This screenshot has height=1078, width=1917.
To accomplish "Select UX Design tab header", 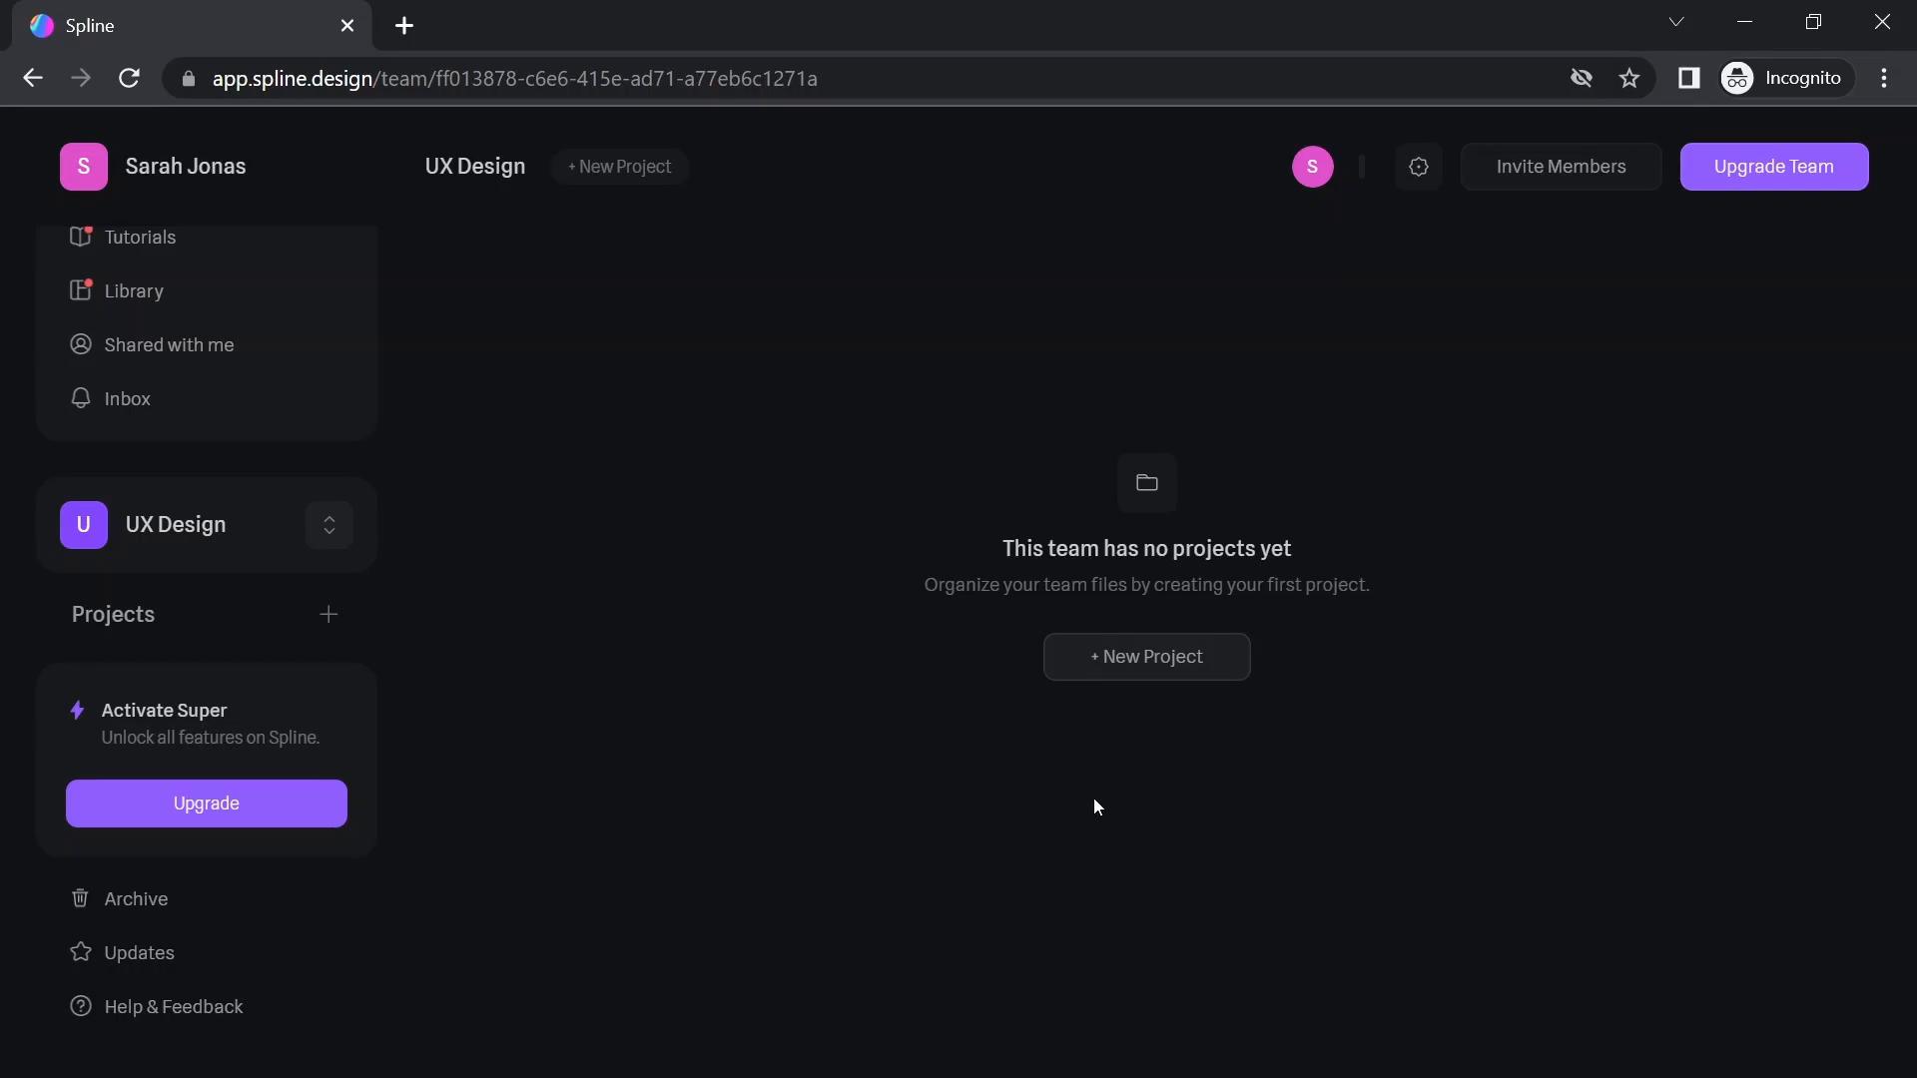I will (x=475, y=166).
